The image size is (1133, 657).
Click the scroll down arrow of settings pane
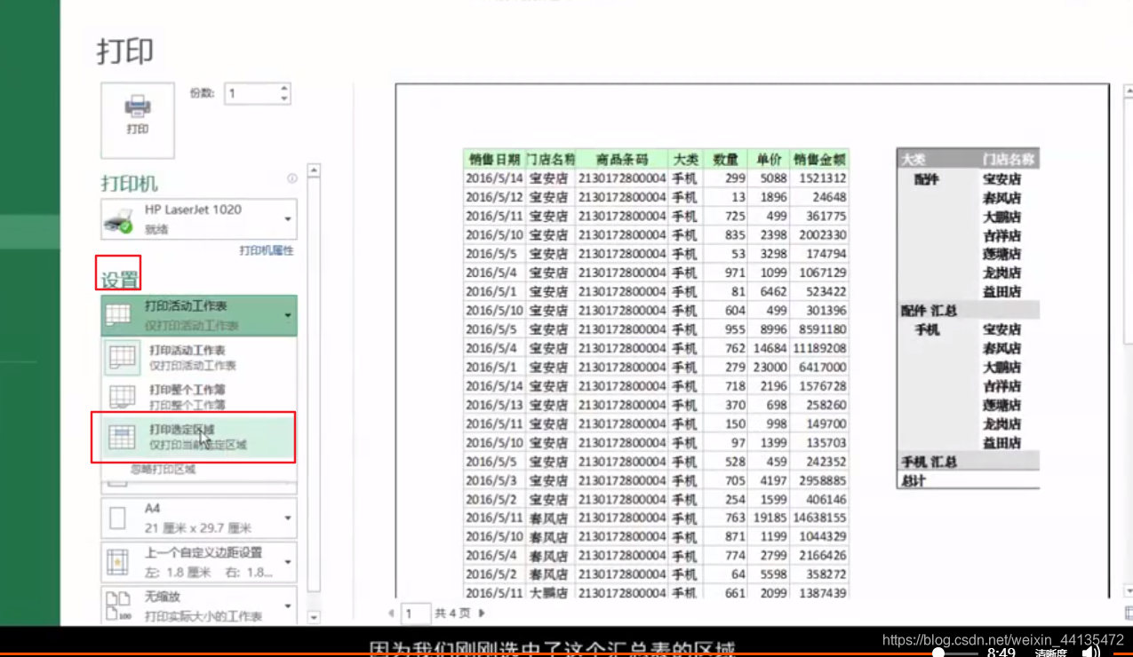[313, 616]
